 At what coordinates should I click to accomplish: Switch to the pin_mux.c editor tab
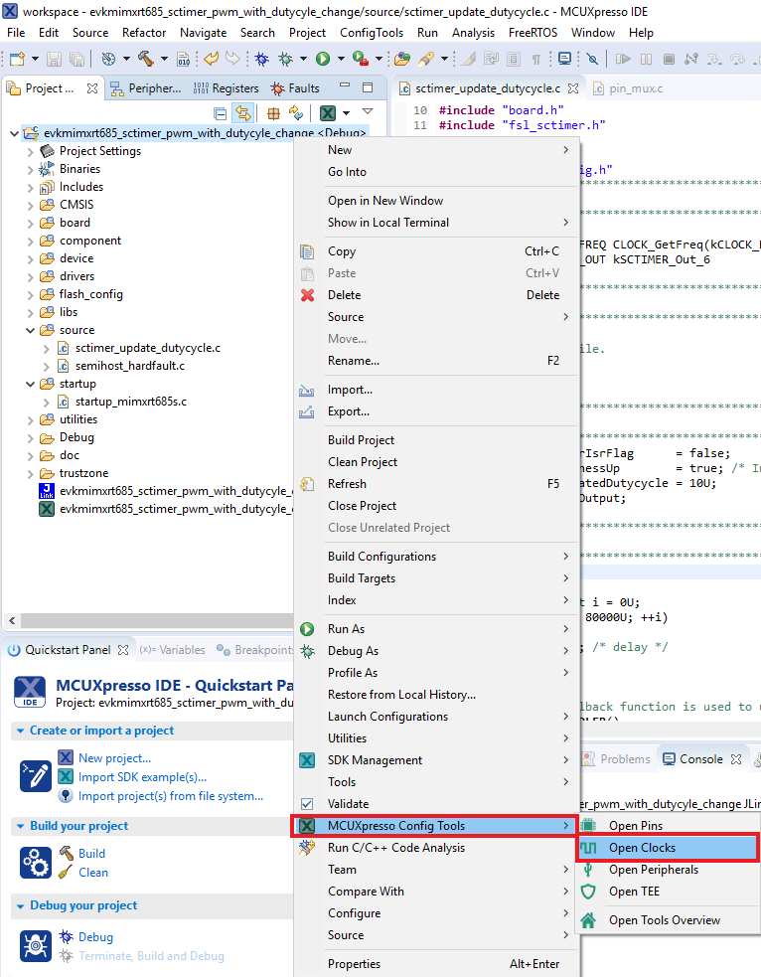[x=635, y=88]
